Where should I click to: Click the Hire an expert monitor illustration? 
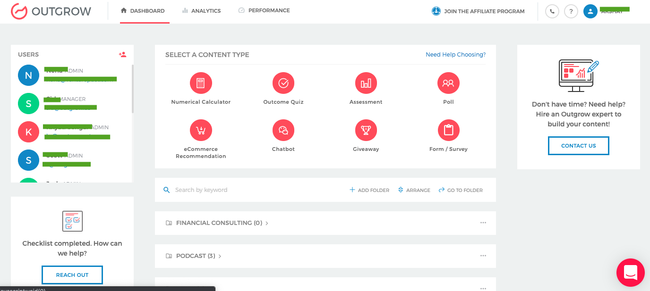click(x=579, y=75)
